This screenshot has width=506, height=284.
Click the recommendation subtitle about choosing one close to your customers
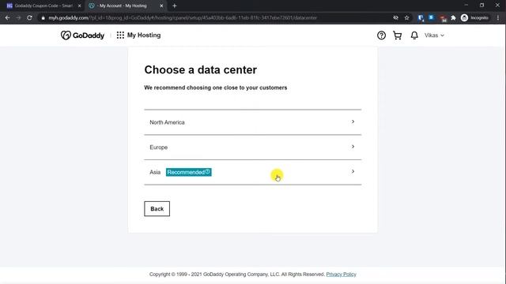pyautogui.click(x=216, y=88)
